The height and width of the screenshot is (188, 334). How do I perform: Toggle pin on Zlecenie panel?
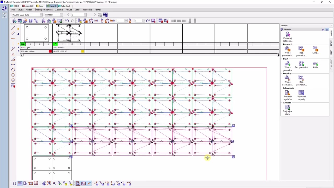pos(323,30)
